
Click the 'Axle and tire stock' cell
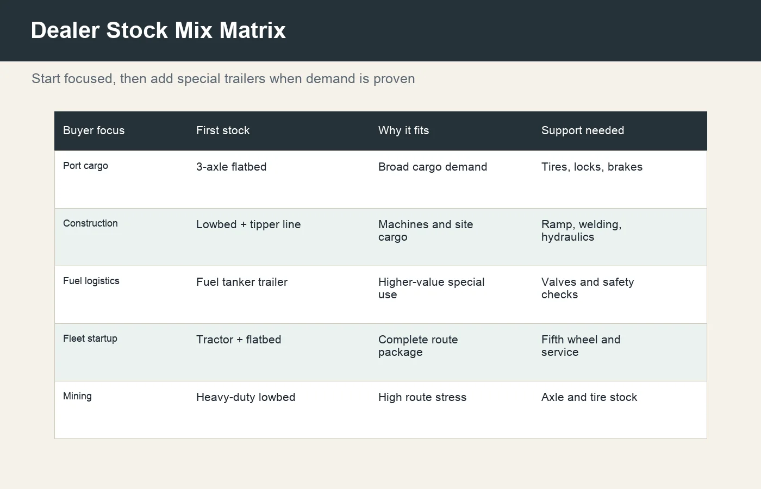click(x=589, y=397)
